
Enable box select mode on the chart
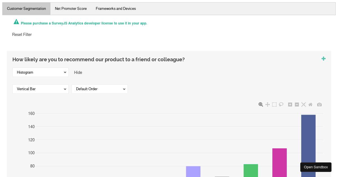click(274, 104)
